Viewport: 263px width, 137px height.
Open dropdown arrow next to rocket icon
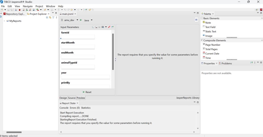coord(48,10)
